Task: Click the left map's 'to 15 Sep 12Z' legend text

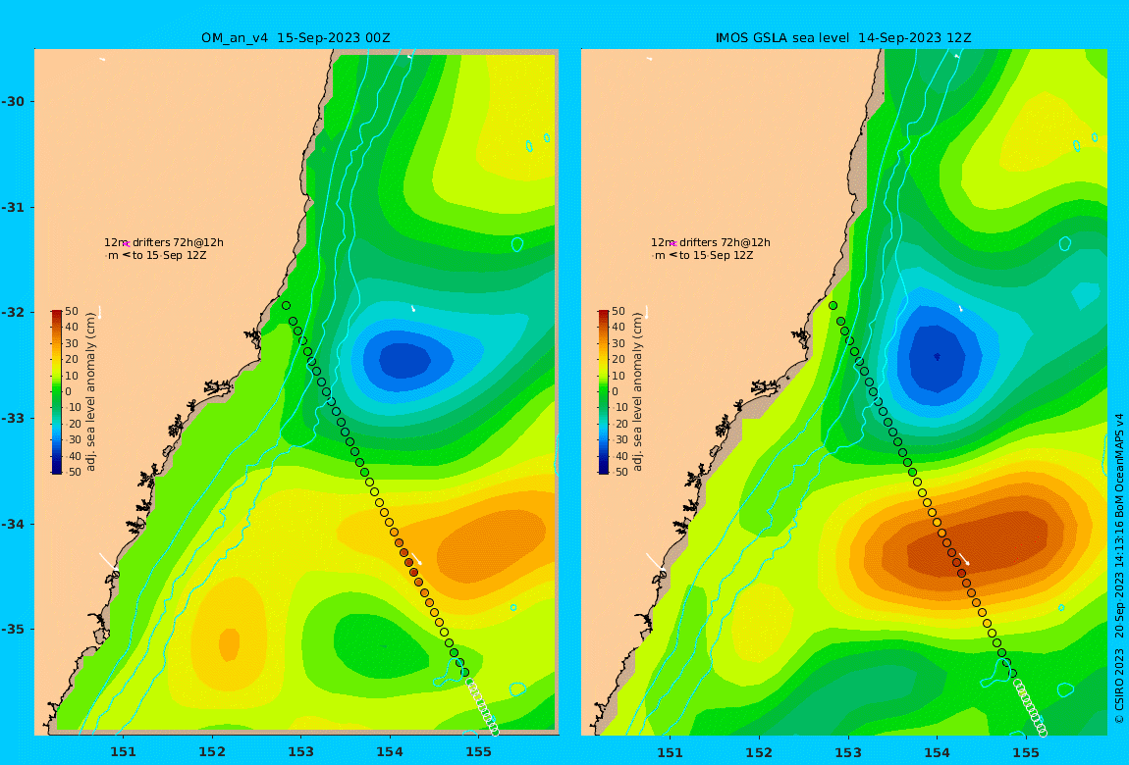Action: coord(169,255)
